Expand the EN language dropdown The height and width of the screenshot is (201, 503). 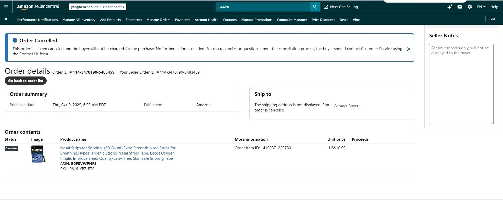[481, 7]
